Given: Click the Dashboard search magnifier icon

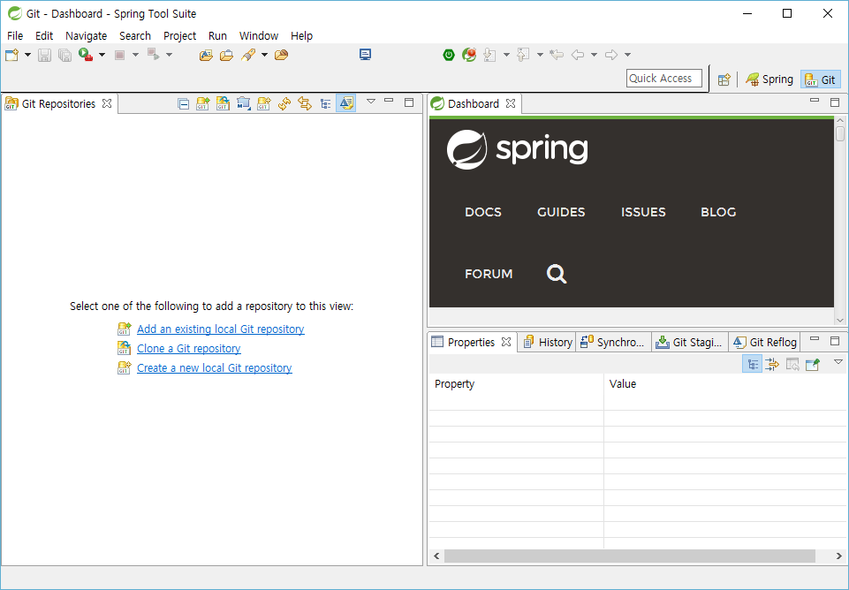Looking at the screenshot, I should tap(556, 274).
